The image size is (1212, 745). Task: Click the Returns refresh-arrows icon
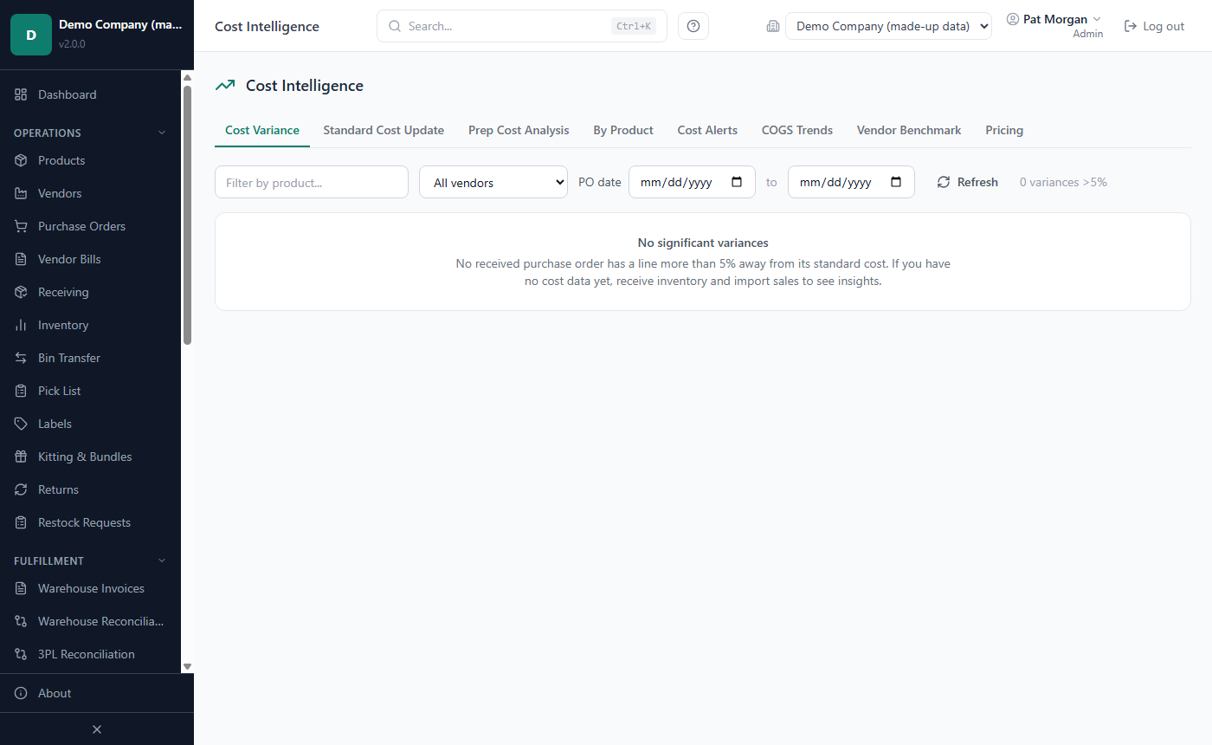click(x=21, y=489)
